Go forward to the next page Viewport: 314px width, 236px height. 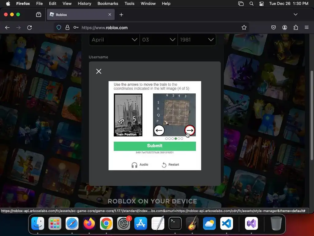(18, 27)
